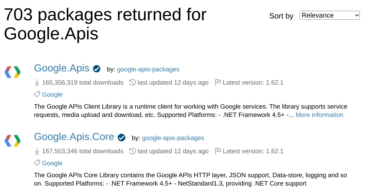This screenshot has height=196, width=366.
Task: Open google-apis-packages owner link for Google.Apis.Core
Action: point(173,138)
